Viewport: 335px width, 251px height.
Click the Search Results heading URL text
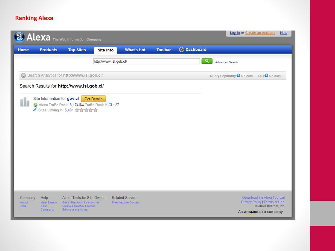coord(81,86)
